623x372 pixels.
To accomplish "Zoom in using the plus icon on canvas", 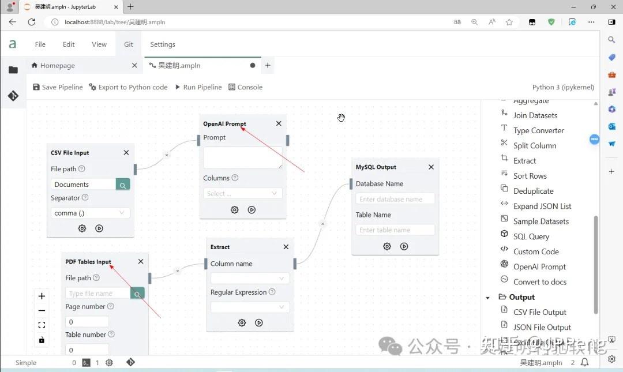I will click(41, 296).
